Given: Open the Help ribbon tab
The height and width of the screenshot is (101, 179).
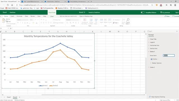Looking at the screenshot, I should [x=44, y=16].
